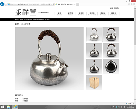Open Favorites with the star icon
Screen dimensions: 136x109
click(132, 4)
